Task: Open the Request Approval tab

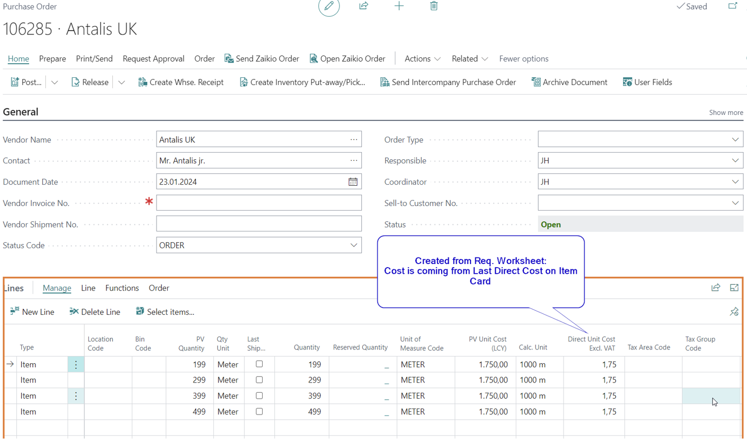Action: 153,58
